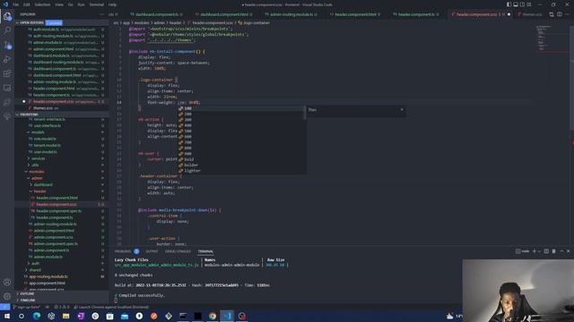Close the suggestion details 'Thin' popup
Image resolution: width=574 pixels, height=322 pixels.
[x=402, y=109]
